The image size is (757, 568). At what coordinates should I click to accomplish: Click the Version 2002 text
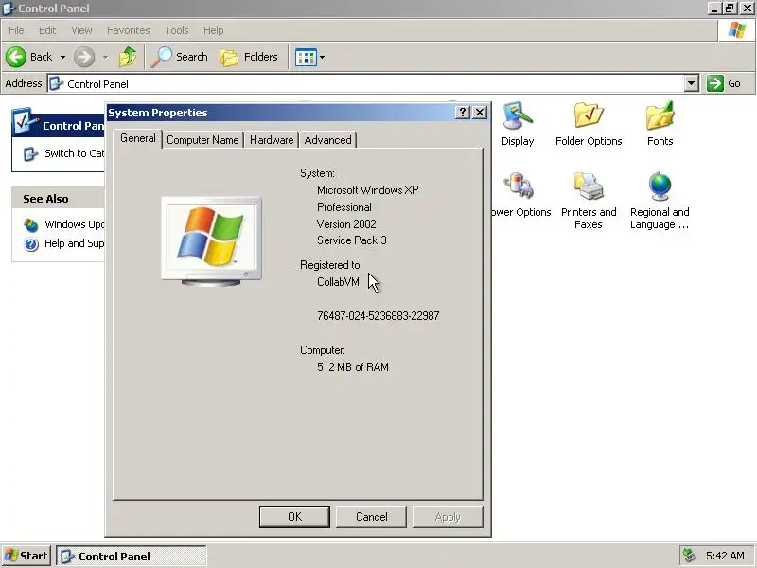click(346, 224)
